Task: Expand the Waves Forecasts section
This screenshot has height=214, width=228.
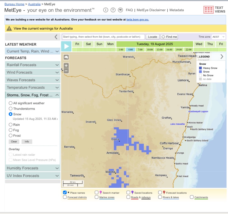Action: [33, 80]
